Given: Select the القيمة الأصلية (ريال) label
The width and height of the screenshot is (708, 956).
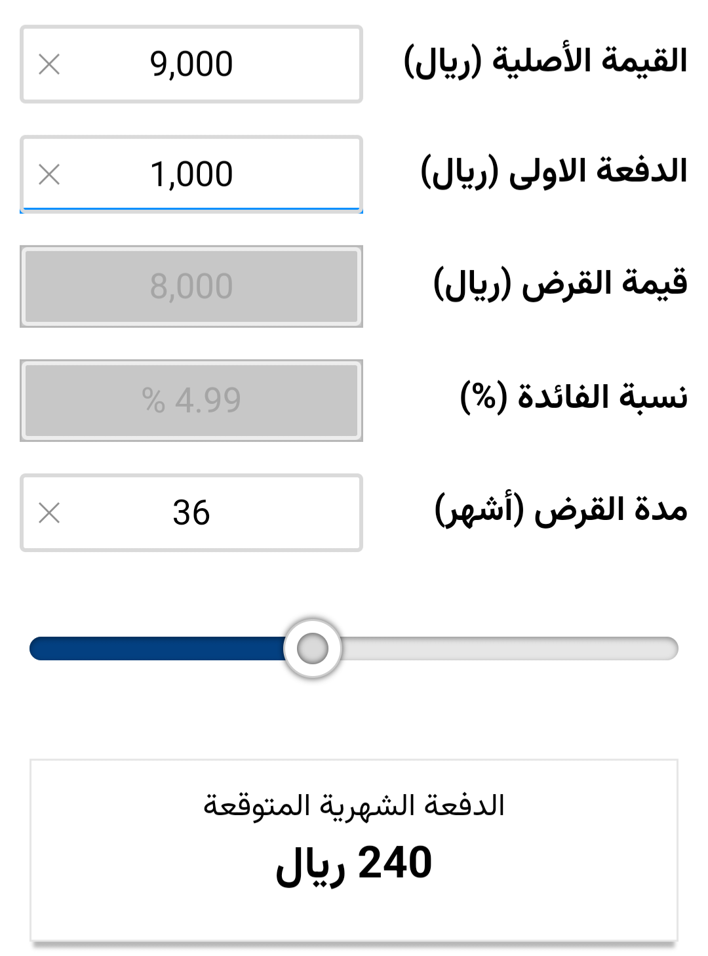Looking at the screenshot, I should pyautogui.click(x=545, y=62).
